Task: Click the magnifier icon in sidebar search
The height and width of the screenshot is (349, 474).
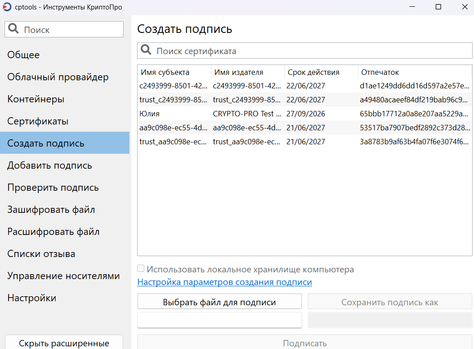Action: pos(13,29)
